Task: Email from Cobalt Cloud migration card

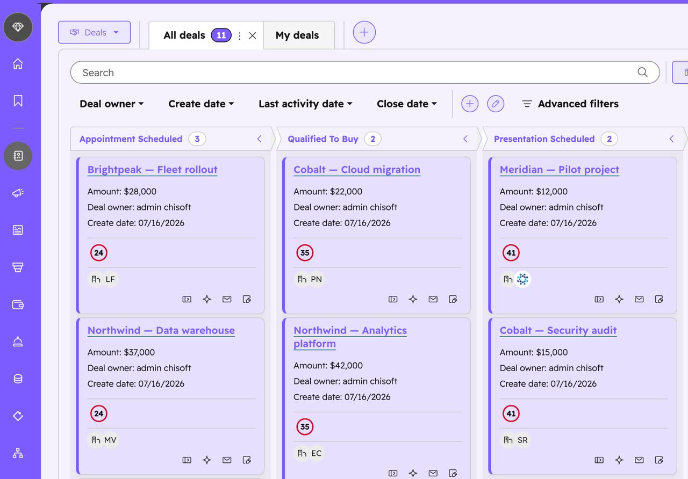Action: point(433,299)
